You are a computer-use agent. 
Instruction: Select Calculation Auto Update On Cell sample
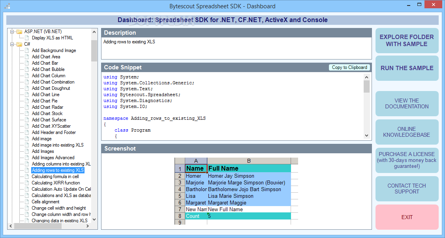click(x=61, y=189)
